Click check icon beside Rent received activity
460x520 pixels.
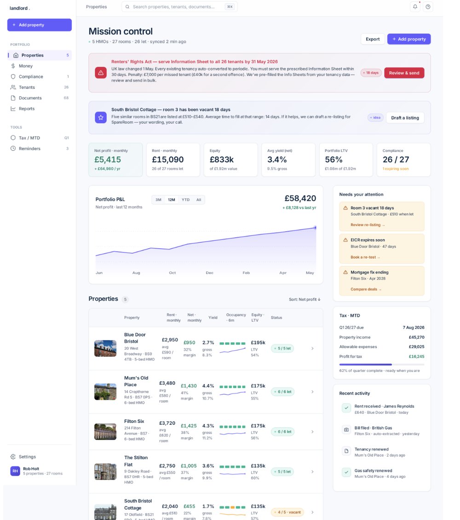pyautogui.click(x=346, y=408)
